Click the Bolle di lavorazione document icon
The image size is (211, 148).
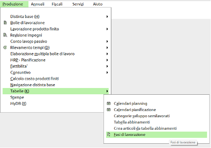coord(5,23)
